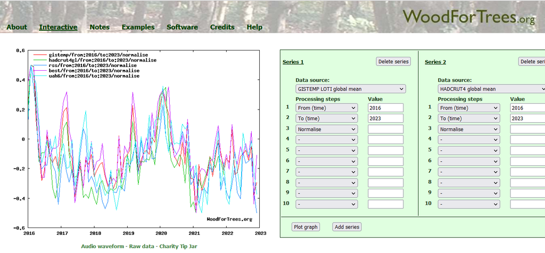Open the Interactive page in navigation

[58, 27]
